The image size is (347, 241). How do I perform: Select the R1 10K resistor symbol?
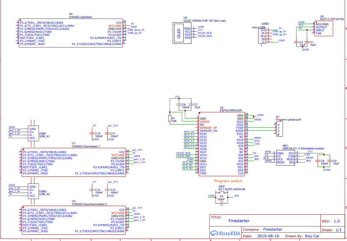tap(170, 118)
